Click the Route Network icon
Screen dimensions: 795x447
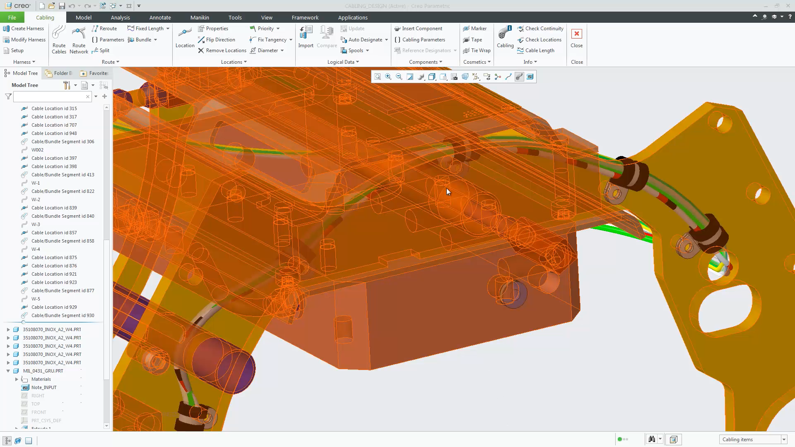coord(79,40)
